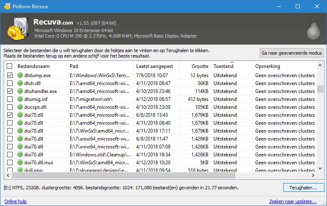Click the Recuva title bar app icon
Viewport: 327px width, 206px height.
coord(5,6)
